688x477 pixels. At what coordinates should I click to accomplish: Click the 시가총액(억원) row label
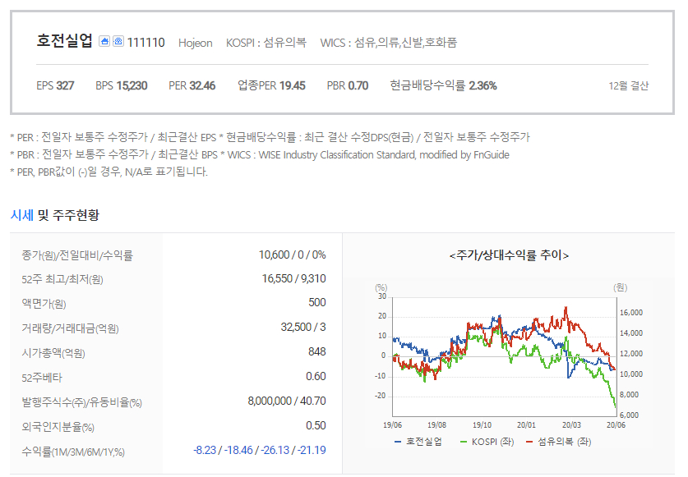tap(53, 353)
